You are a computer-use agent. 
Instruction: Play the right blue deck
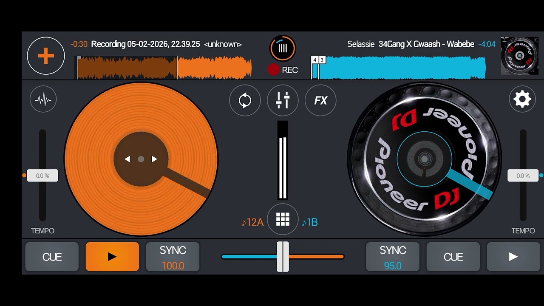pos(513,257)
